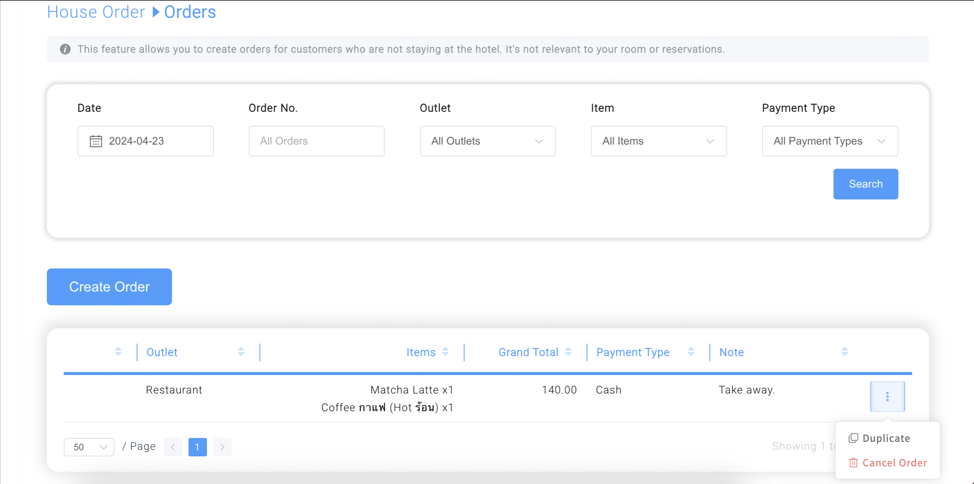
Task: Open the three-dot row actions menu
Action: (x=887, y=397)
